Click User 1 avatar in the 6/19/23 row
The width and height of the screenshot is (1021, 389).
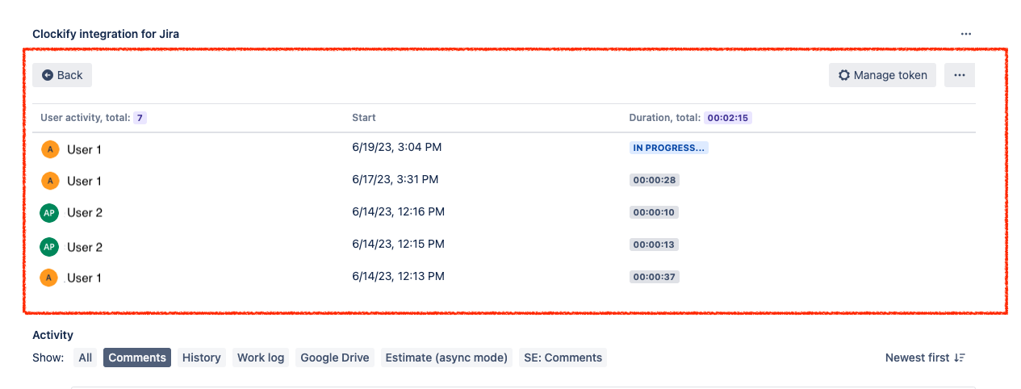click(50, 149)
